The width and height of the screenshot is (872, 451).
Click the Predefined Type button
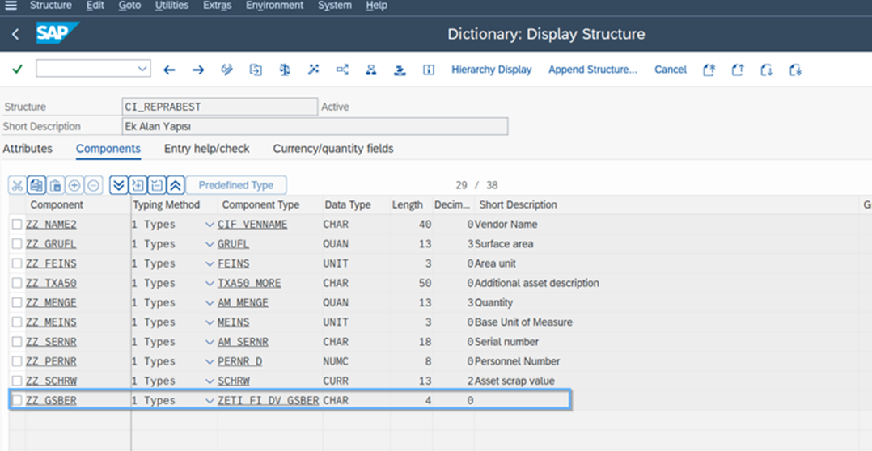pos(236,185)
